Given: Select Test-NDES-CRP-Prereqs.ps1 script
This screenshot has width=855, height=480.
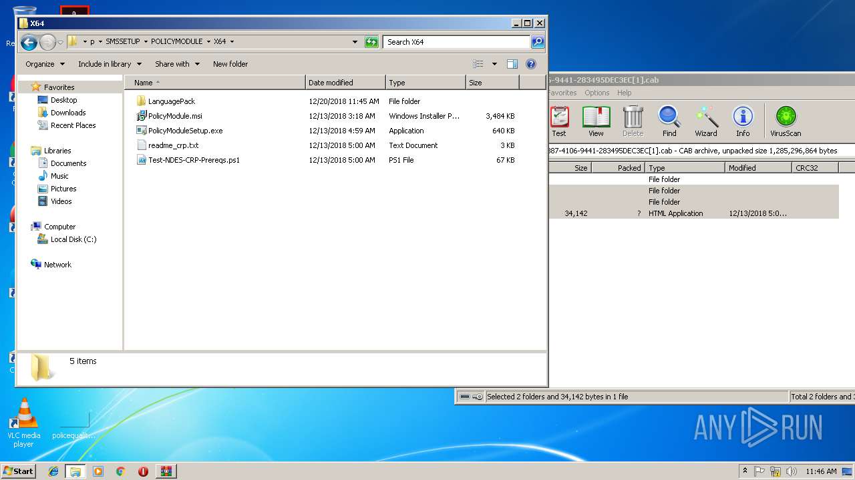Looking at the screenshot, I should coord(194,160).
